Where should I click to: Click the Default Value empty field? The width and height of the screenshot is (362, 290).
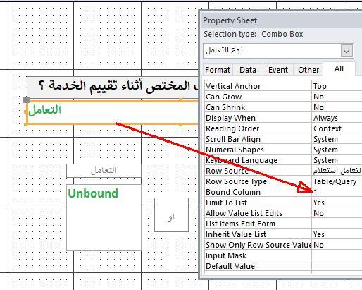337,266
